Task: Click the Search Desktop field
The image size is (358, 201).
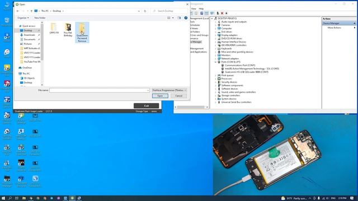Action: 169,11
